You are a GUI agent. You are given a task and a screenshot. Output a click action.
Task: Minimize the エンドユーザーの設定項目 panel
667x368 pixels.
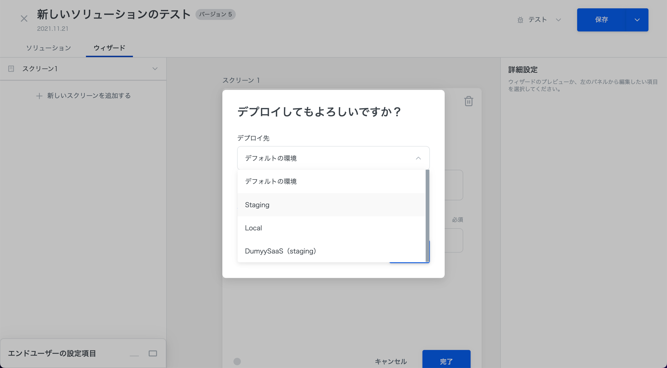(x=134, y=354)
